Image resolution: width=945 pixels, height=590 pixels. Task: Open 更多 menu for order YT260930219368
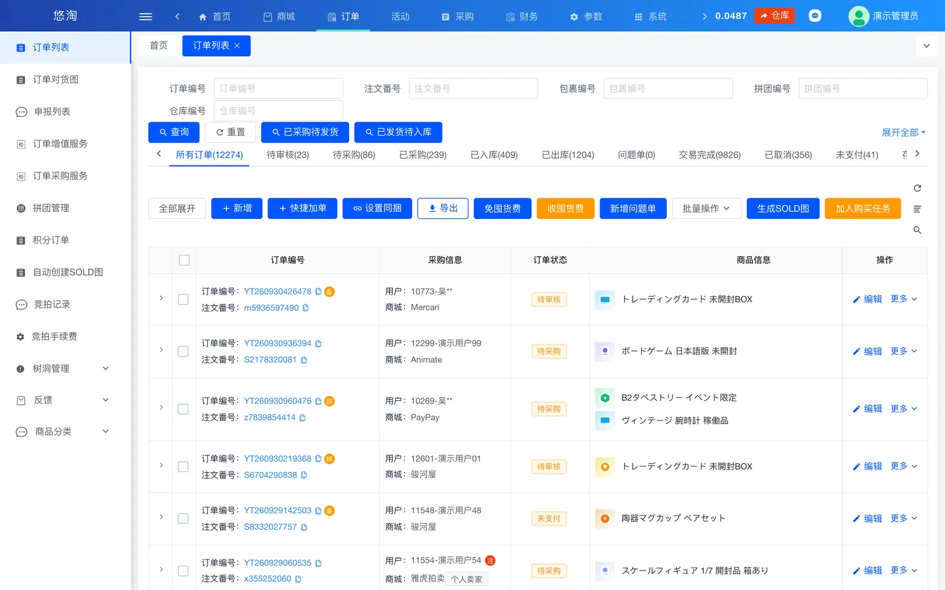click(x=904, y=466)
